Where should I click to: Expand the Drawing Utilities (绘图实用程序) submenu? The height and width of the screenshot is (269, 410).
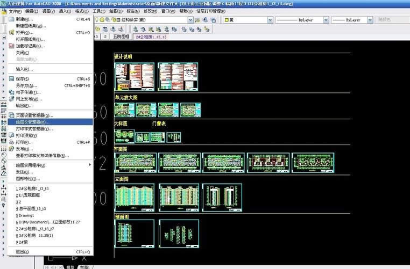coord(48,165)
